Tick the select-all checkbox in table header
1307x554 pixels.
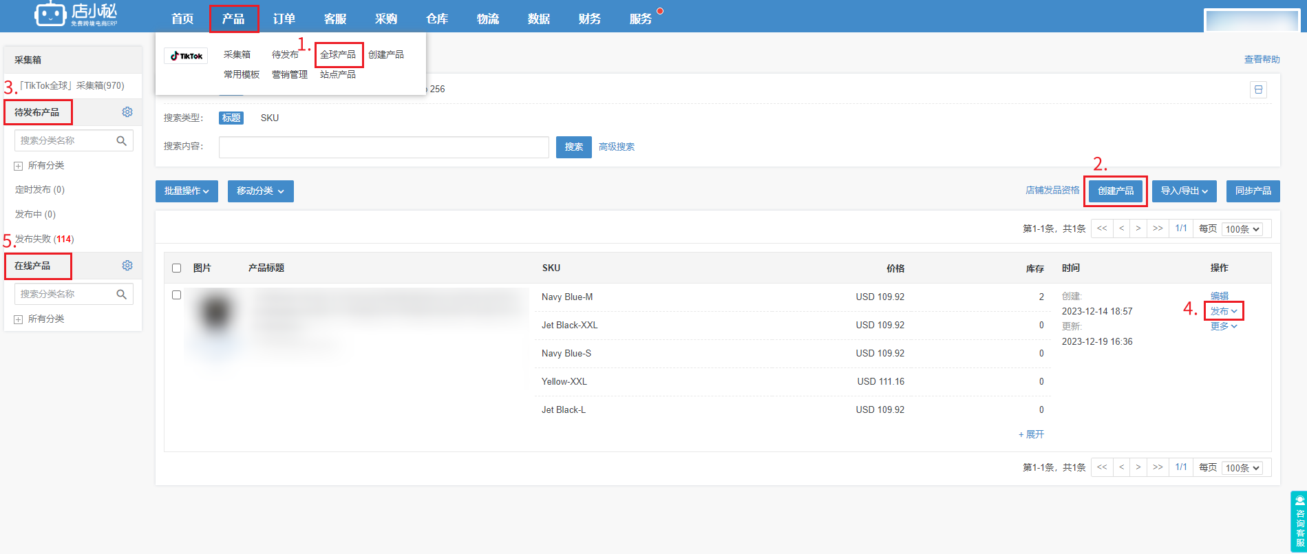click(x=177, y=268)
